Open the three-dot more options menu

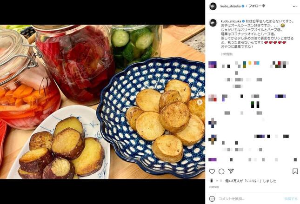point(294,7)
